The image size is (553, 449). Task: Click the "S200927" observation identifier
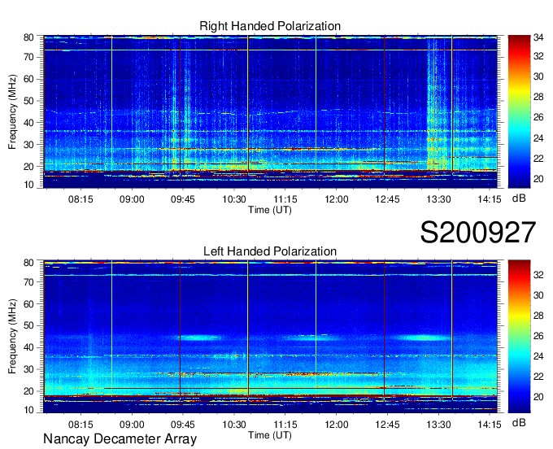tap(478, 233)
